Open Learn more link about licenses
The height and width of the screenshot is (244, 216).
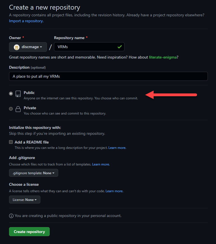pyautogui.click(x=114, y=191)
